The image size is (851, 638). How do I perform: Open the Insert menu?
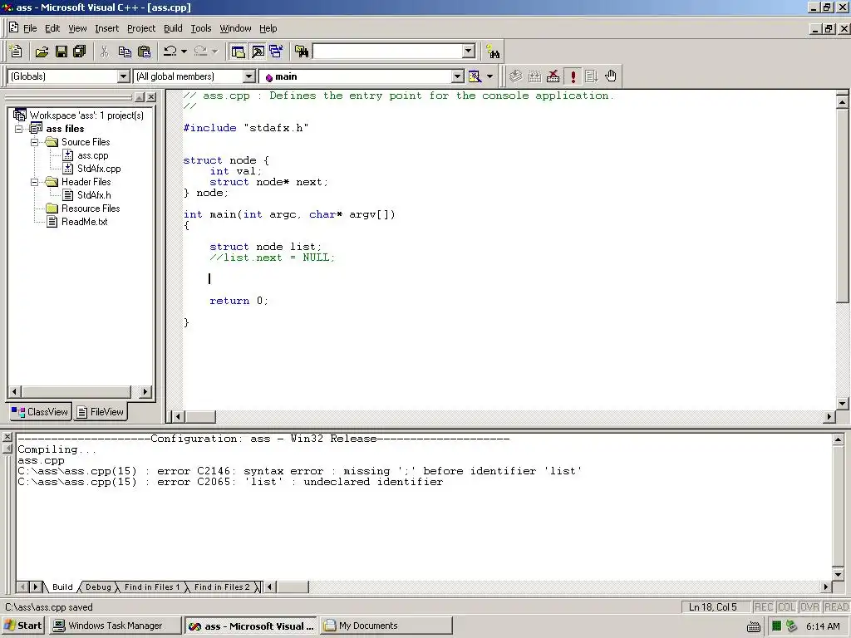tap(106, 28)
